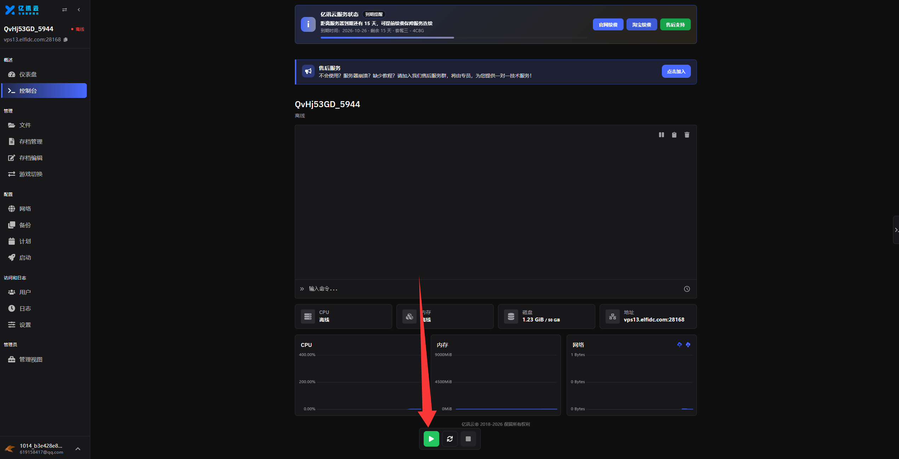Select the 控制台 console menu item
The image size is (899, 459).
44,91
